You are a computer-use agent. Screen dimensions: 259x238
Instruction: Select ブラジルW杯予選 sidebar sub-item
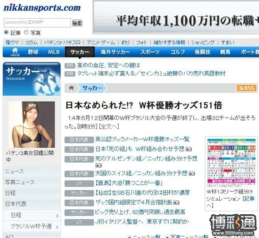tap(32, 227)
